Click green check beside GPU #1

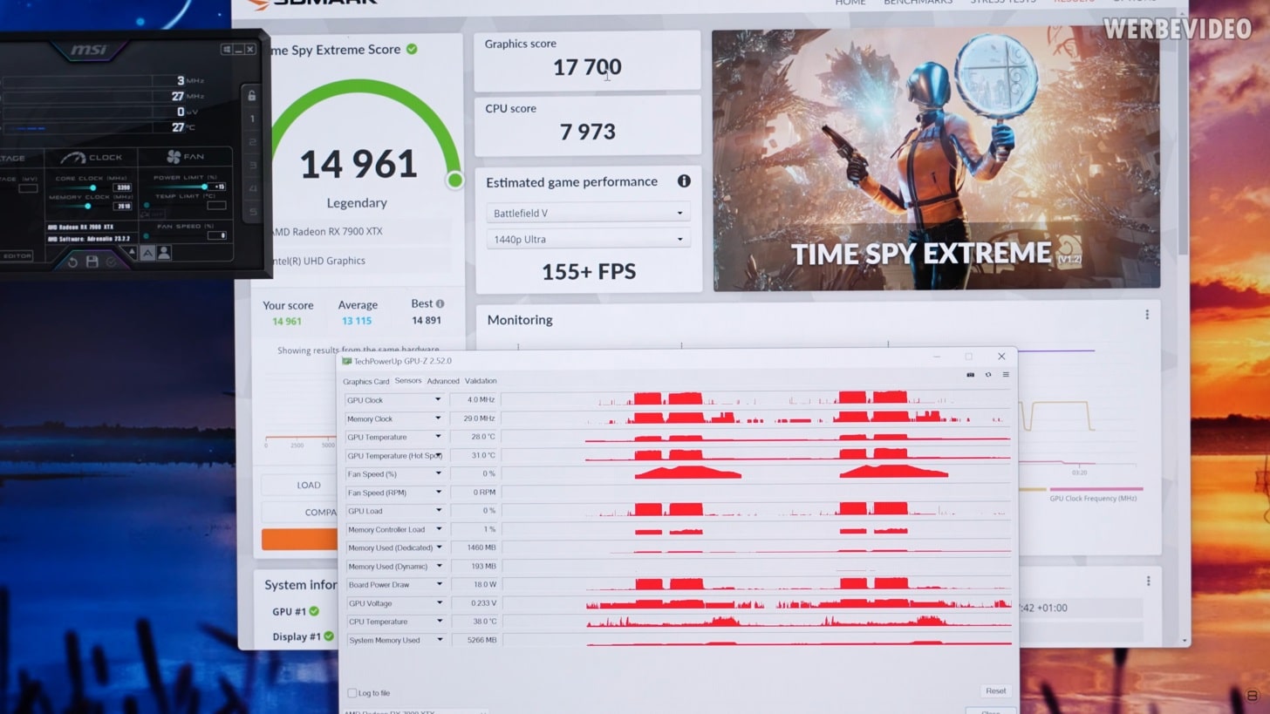click(314, 611)
